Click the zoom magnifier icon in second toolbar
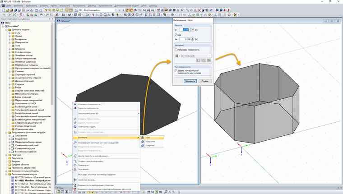The height and width of the screenshot is (194, 343). pos(129,14)
